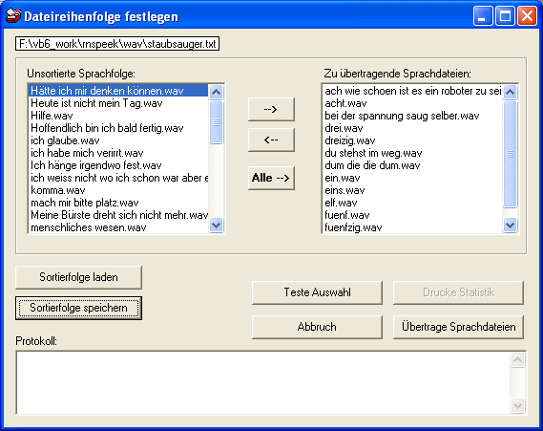
Task: Click 'Abbruch' button
Action: pyautogui.click(x=317, y=327)
